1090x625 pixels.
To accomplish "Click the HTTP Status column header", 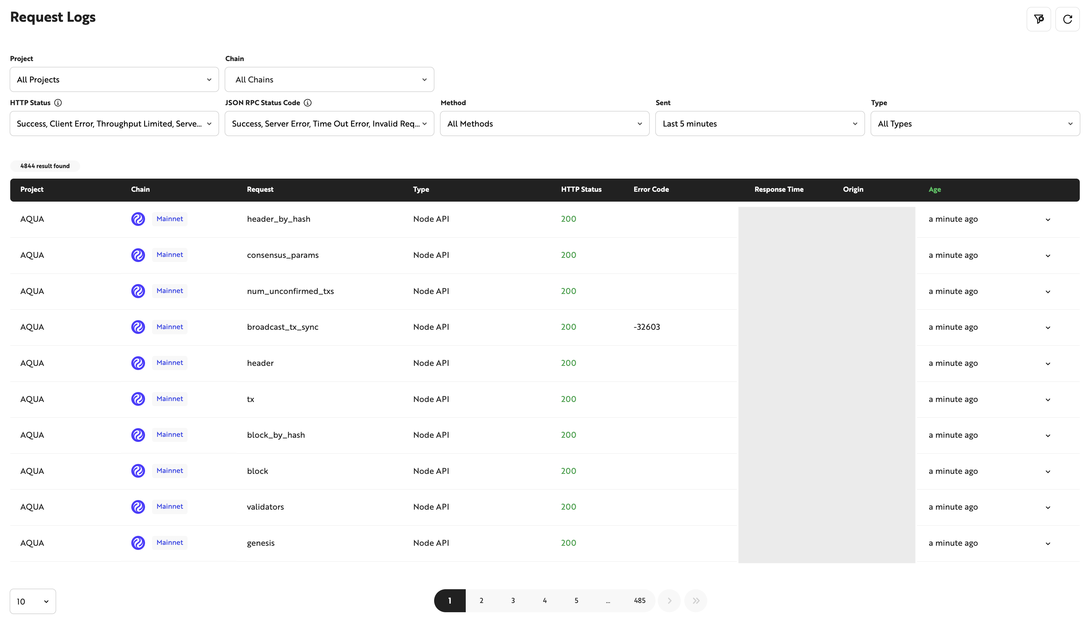I will click(581, 189).
